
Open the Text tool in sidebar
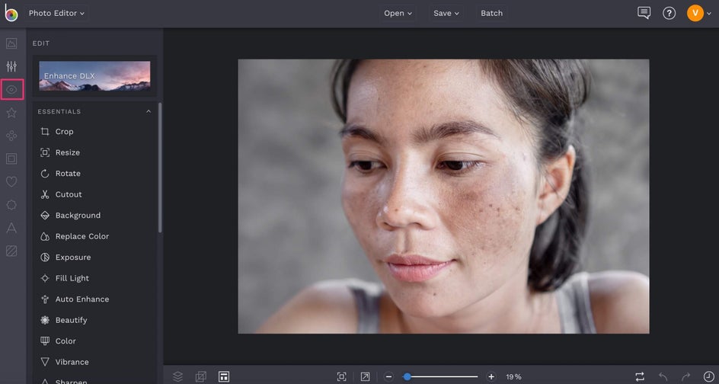(x=11, y=228)
